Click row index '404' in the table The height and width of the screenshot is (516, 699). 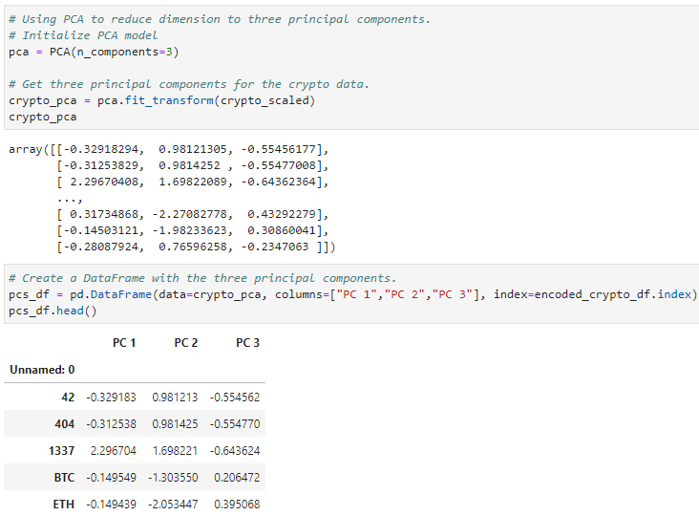pos(65,423)
